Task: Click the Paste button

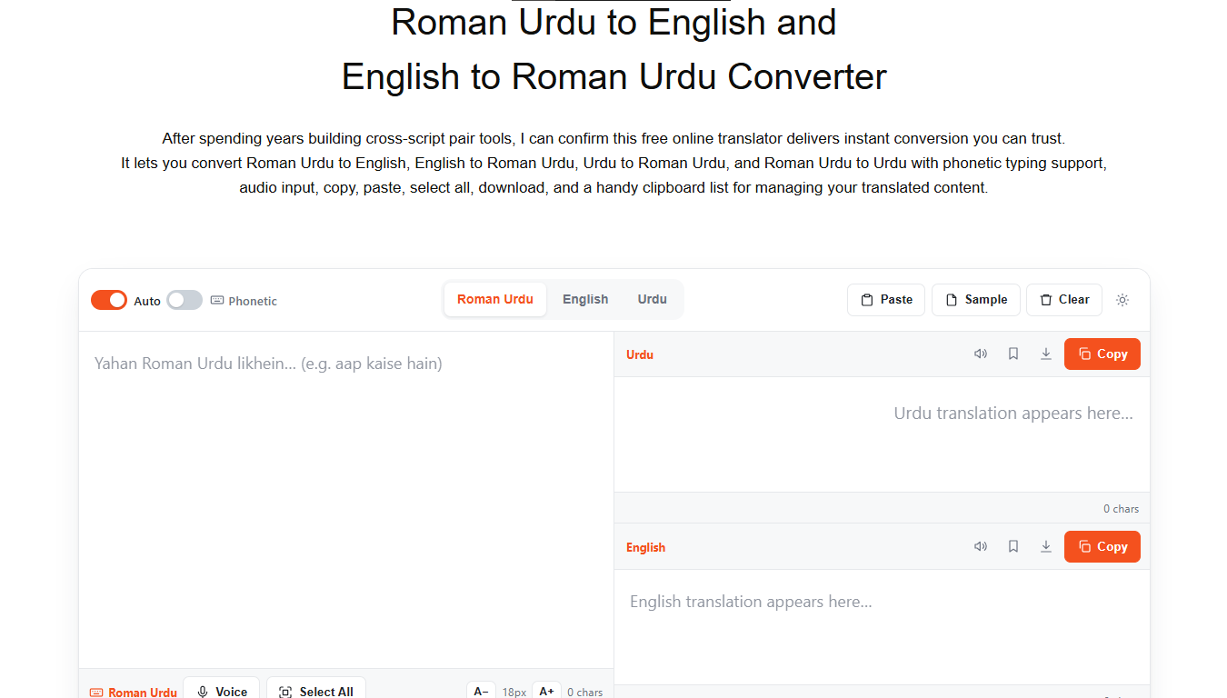Action: pos(886,300)
